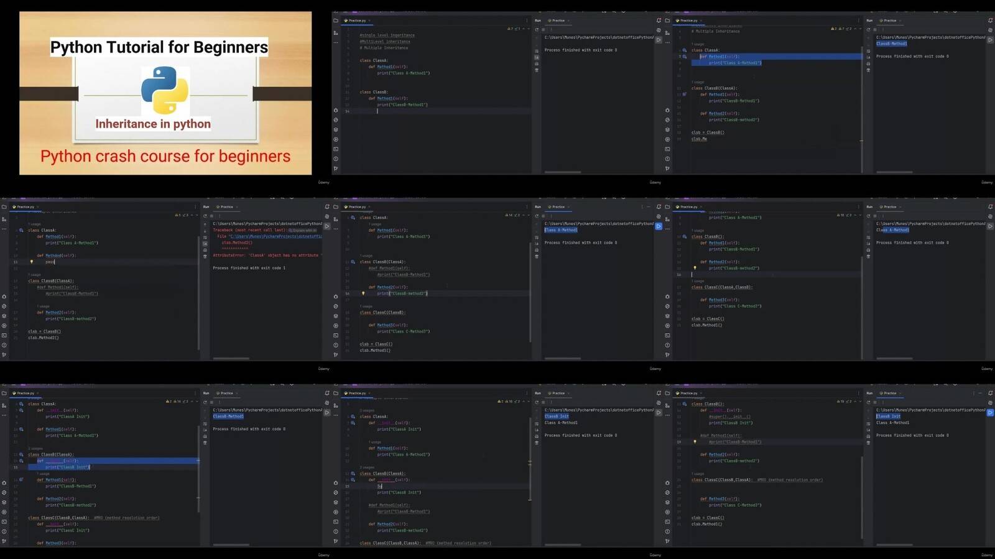Click horizontal console scrollbar in AttributeError traceback frame
995x559 pixels.
[231, 358]
